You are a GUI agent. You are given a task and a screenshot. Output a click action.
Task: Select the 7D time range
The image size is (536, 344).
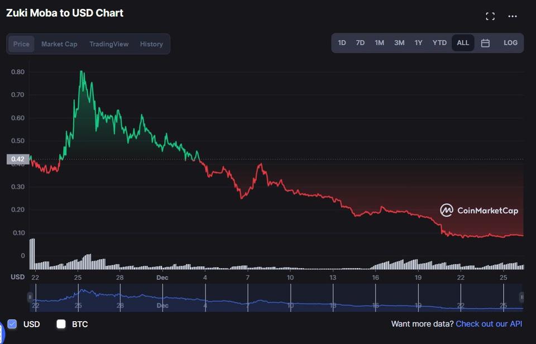click(360, 43)
